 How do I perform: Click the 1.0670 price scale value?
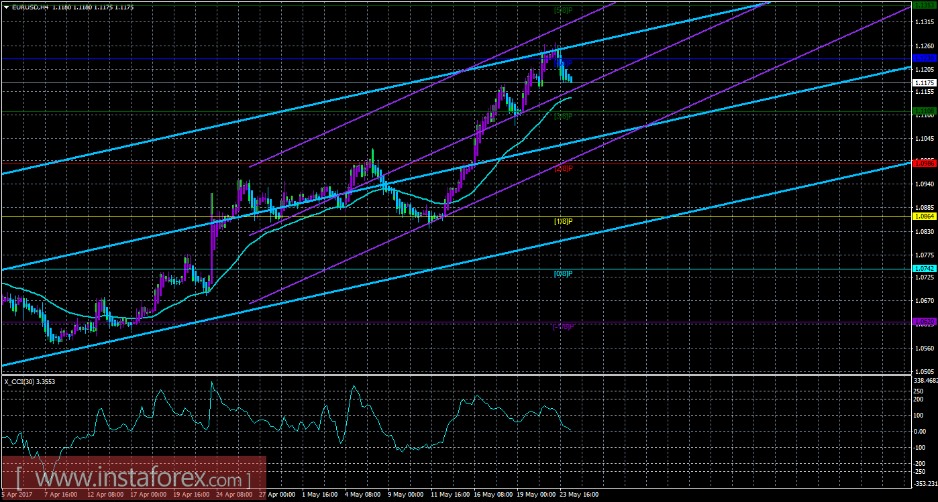click(x=924, y=301)
